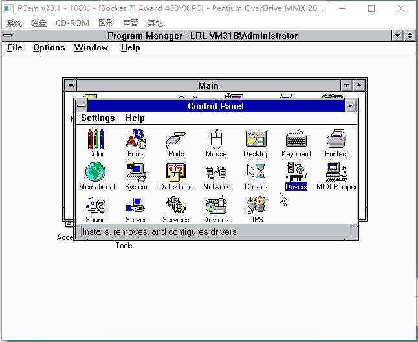Open the Devices icon
Screen dimensions: 418x342
click(216, 209)
